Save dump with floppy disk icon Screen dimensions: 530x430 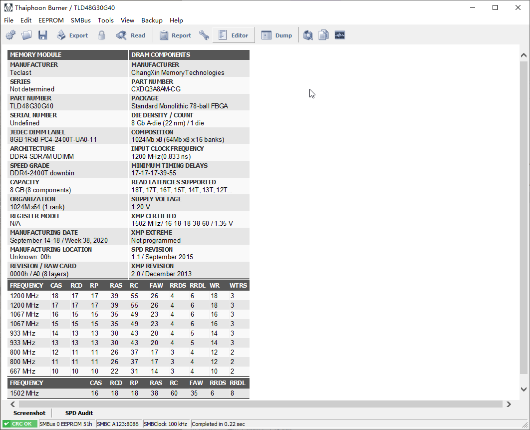[42, 35]
